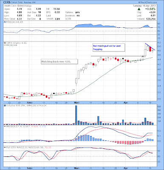Click the Dividends value no

pos(78,16)
